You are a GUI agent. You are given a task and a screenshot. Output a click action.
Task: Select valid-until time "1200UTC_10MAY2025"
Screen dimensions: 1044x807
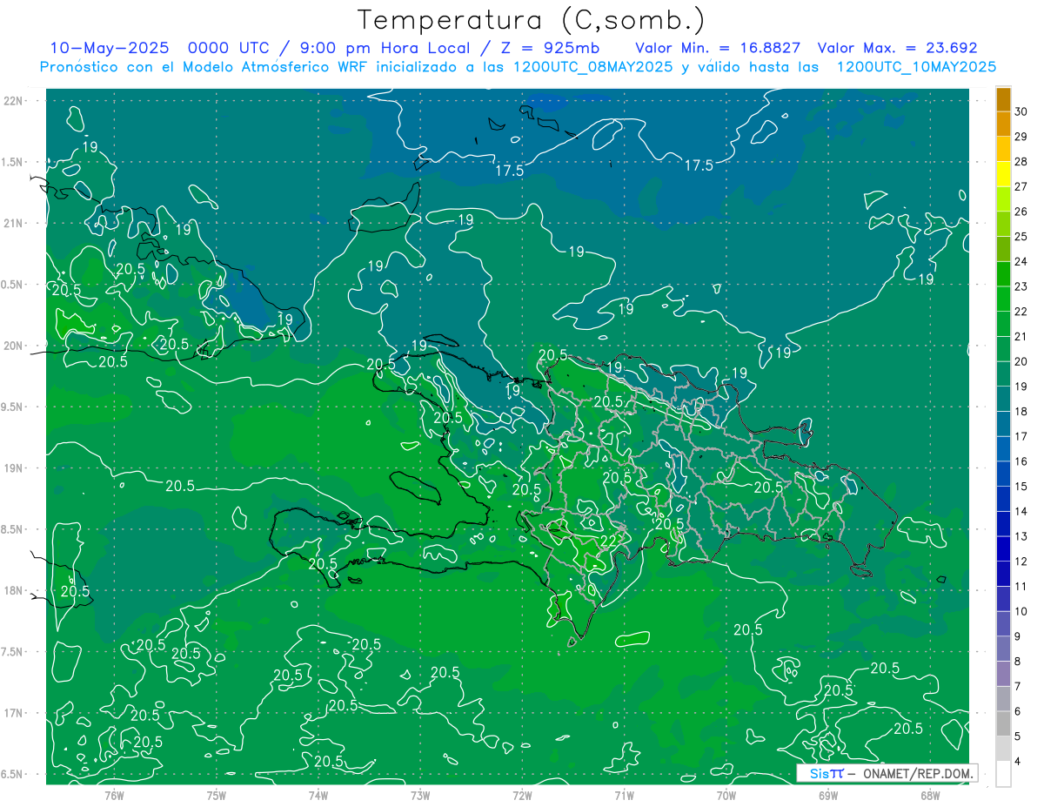tap(916, 66)
